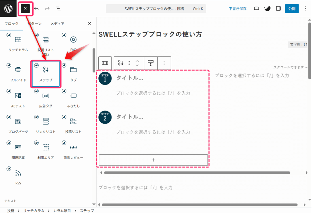The image size is (312, 214).
Task: Click the 公開 publish button
Action: tap(292, 9)
